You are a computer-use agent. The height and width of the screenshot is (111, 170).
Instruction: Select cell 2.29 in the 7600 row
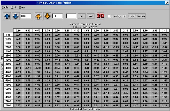click(165, 106)
